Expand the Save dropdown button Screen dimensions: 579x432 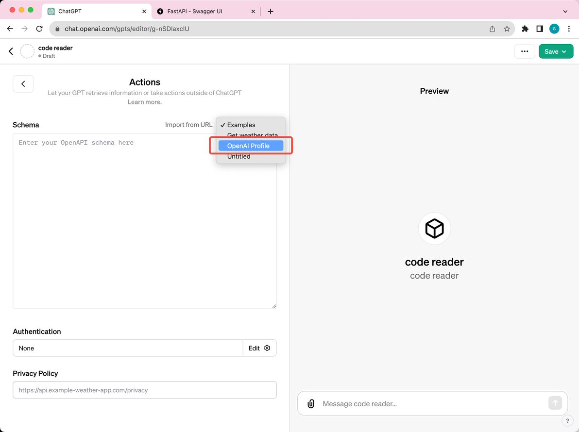pyautogui.click(x=556, y=51)
